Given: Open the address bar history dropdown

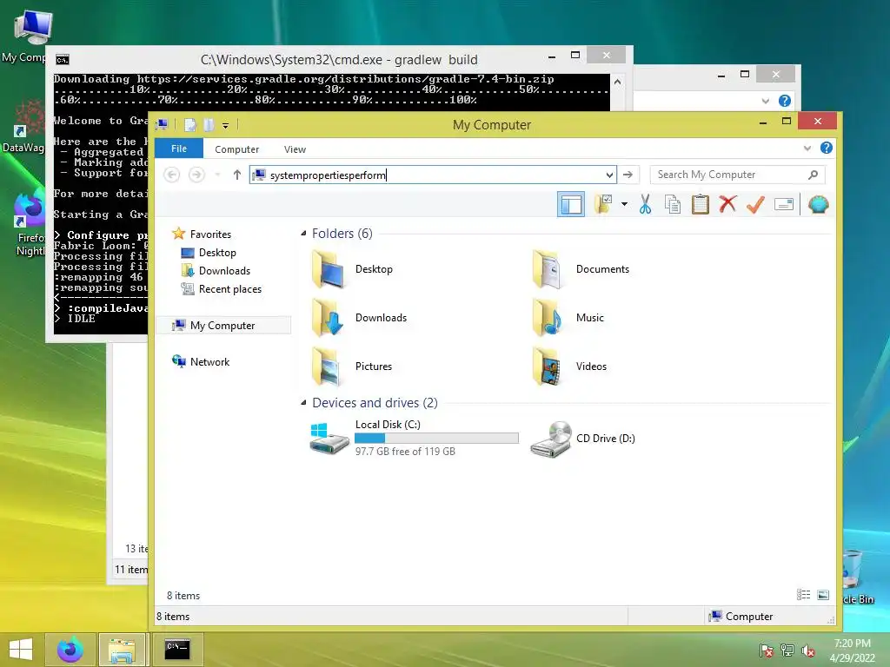Looking at the screenshot, I should (609, 175).
